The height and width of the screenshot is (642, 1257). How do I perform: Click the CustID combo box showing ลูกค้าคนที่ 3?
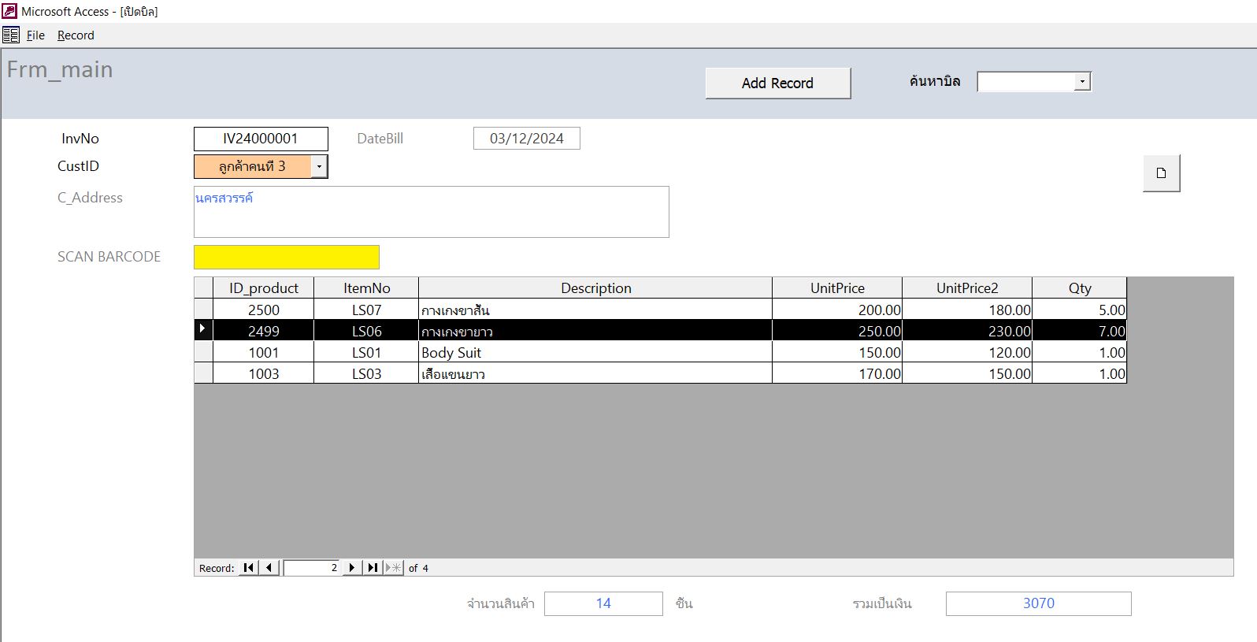click(x=252, y=166)
